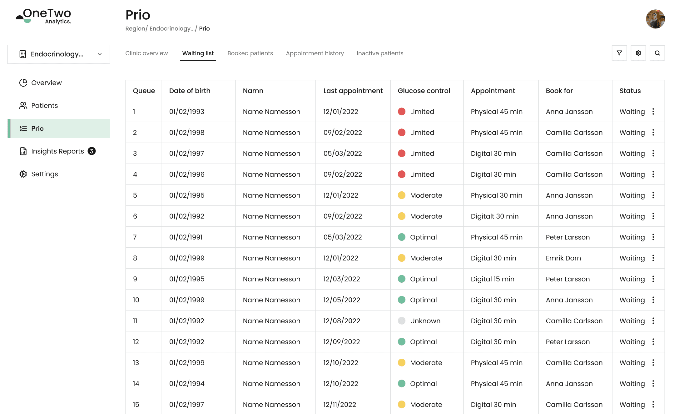Open Settings from the sidebar
This screenshot has width=684, height=414.
[x=45, y=174]
